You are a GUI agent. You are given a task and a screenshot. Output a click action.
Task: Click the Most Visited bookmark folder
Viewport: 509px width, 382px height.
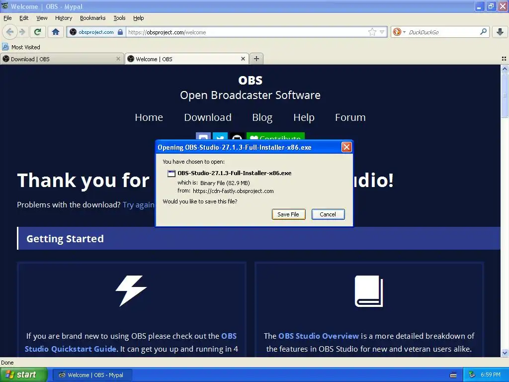tap(21, 47)
